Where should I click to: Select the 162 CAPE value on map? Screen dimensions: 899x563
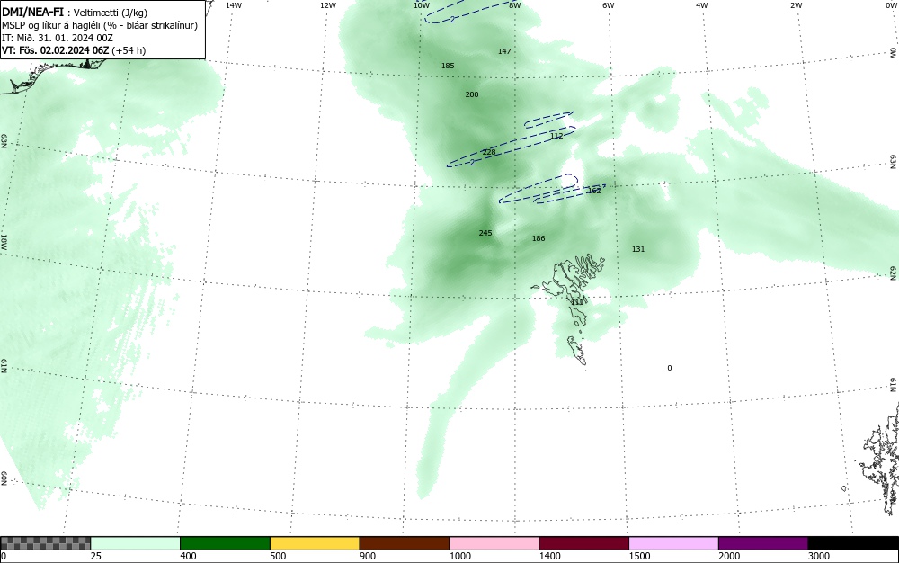pos(594,191)
